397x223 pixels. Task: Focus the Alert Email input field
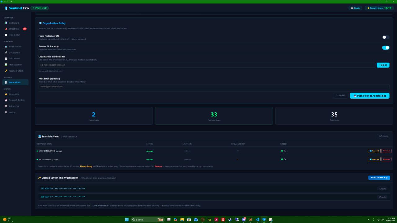click(x=214, y=87)
